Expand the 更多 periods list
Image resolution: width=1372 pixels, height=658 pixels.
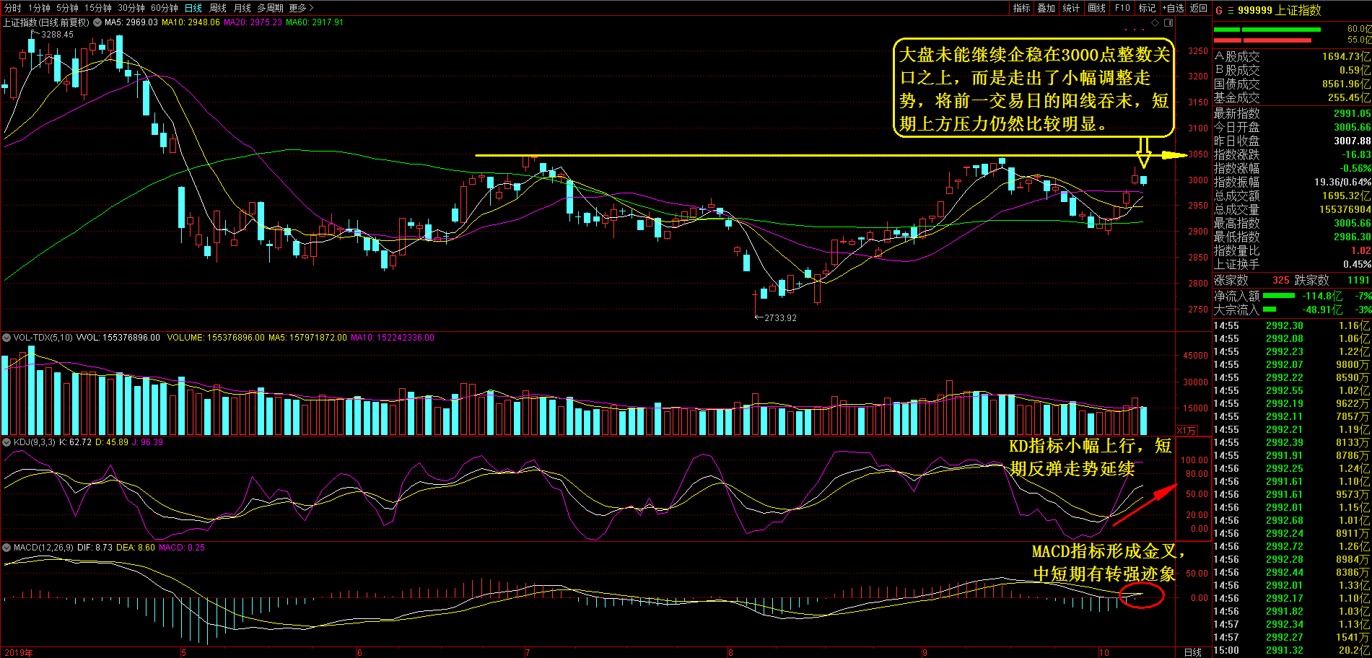(301, 8)
